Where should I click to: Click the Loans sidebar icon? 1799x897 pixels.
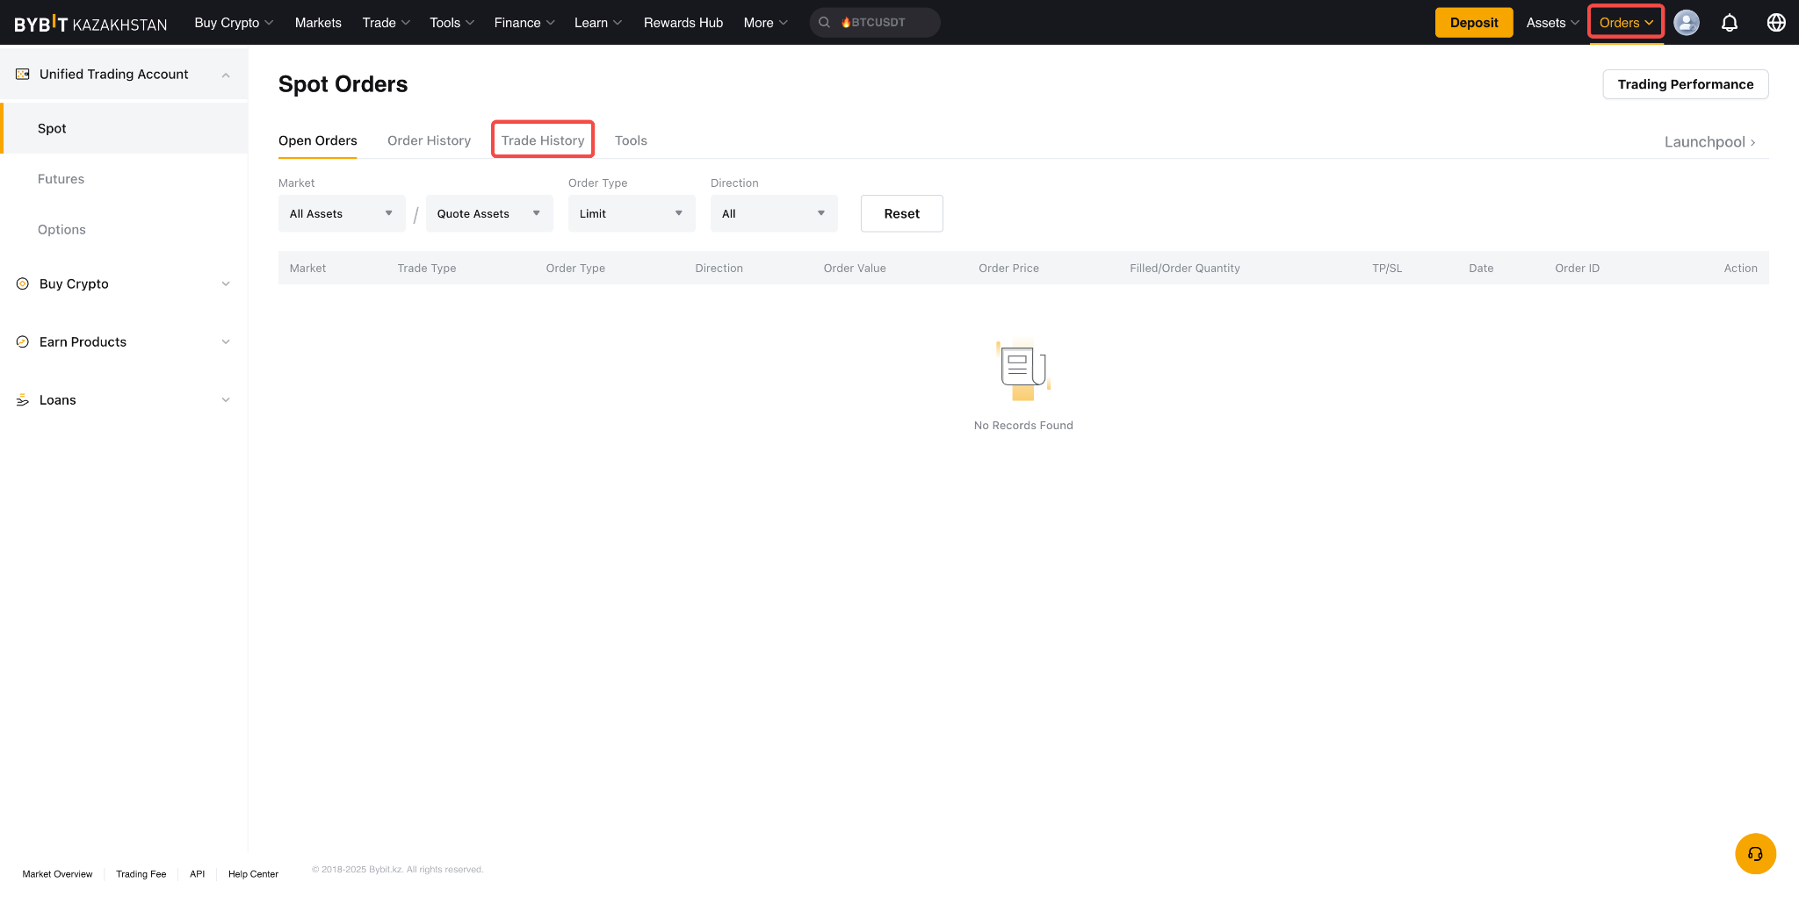(23, 400)
